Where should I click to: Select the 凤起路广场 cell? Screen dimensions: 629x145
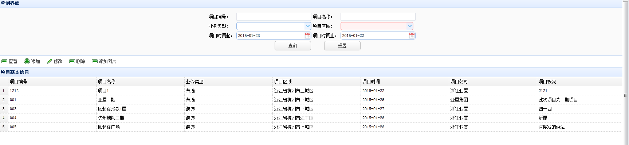coord(140,127)
